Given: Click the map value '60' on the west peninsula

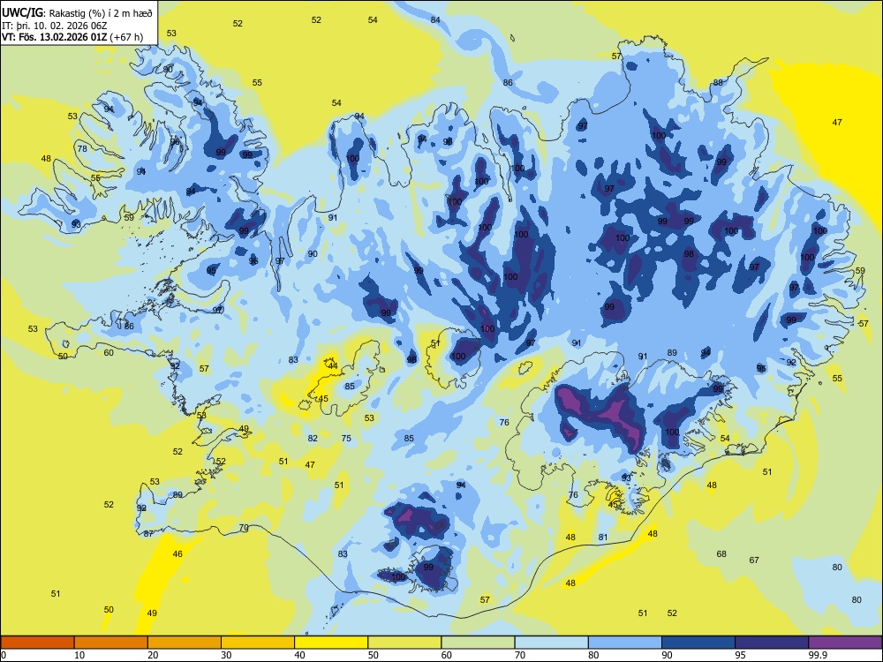Looking at the screenshot, I should pyautogui.click(x=109, y=352).
